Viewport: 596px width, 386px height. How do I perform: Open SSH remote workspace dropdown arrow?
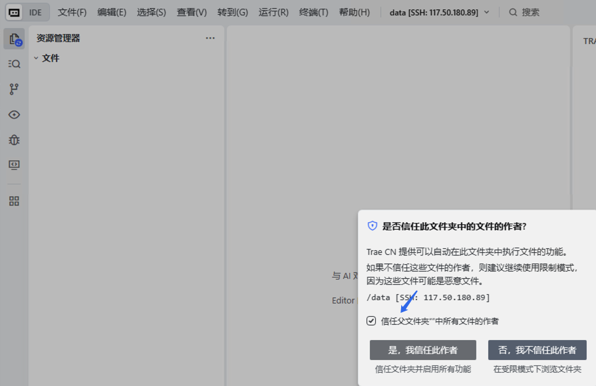click(x=486, y=12)
